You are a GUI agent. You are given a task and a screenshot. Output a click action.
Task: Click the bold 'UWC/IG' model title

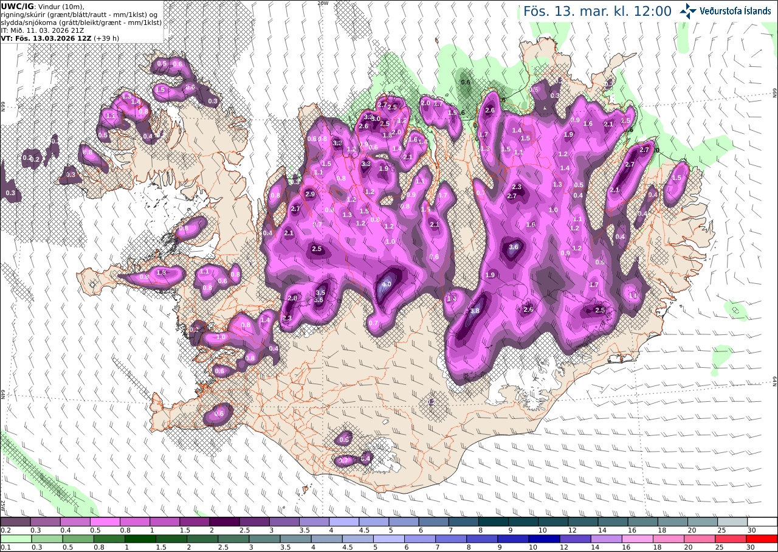18,6
